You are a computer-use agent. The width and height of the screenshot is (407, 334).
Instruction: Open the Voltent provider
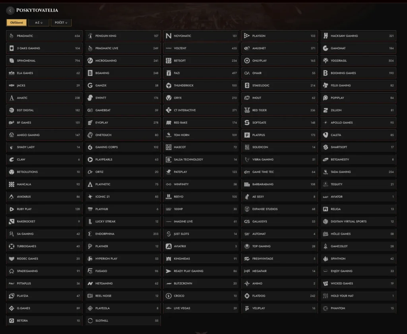(x=201, y=48)
